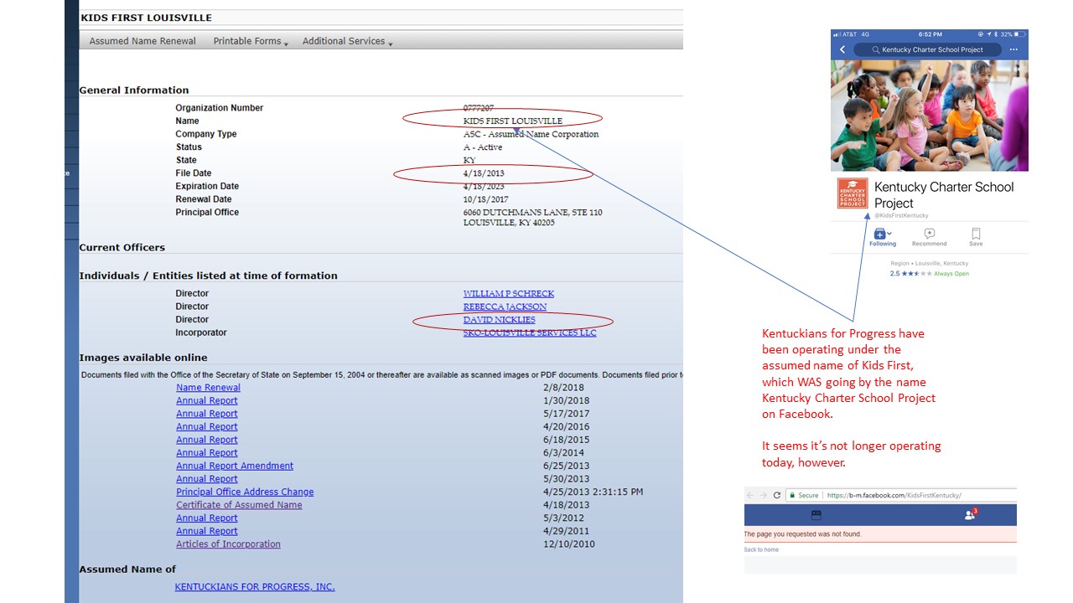This screenshot has width=1073, height=603.
Task: Open the Annual Report dated 5/17/2017
Action: click(x=207, y=414)
